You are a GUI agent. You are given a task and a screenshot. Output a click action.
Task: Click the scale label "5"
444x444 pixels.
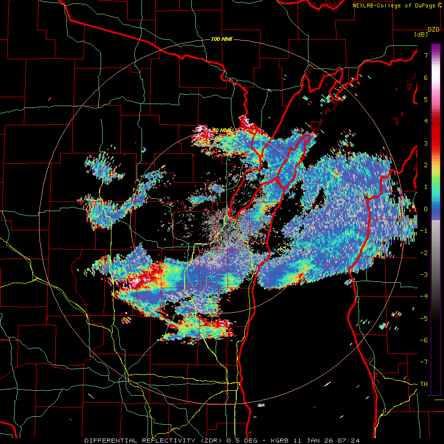426,99
